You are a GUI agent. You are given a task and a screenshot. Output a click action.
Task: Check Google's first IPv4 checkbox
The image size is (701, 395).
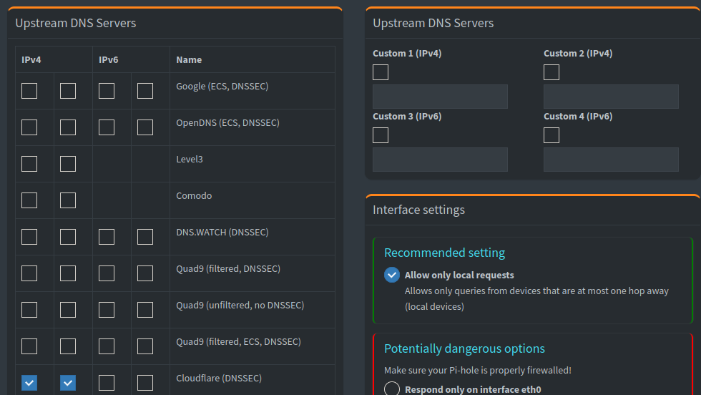pos(29,91)
